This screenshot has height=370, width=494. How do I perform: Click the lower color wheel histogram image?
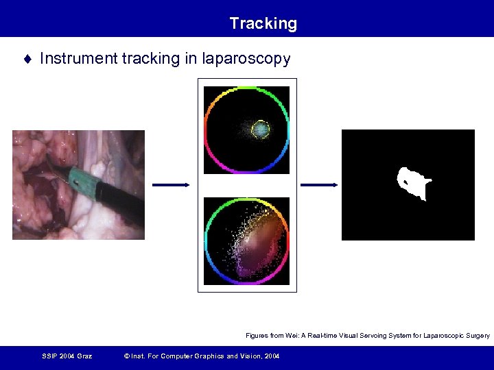(x=246, y=241)
